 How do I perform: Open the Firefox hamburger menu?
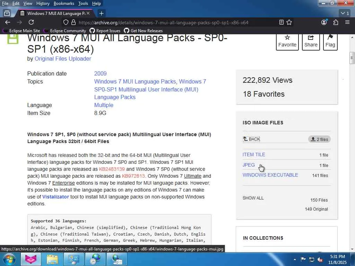click(347, 22)
